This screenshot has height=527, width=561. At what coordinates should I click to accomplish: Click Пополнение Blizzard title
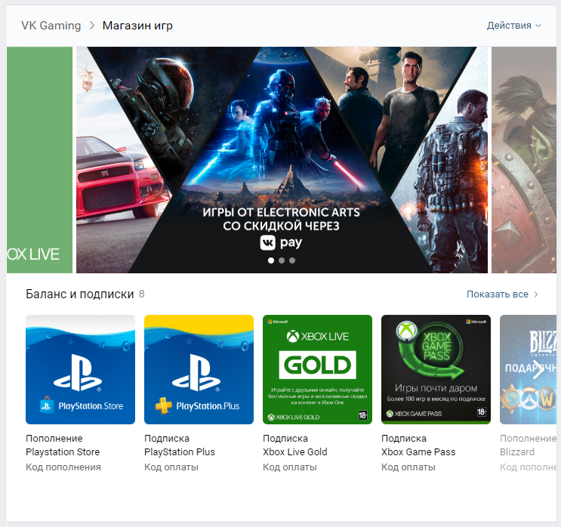(528, 445)
